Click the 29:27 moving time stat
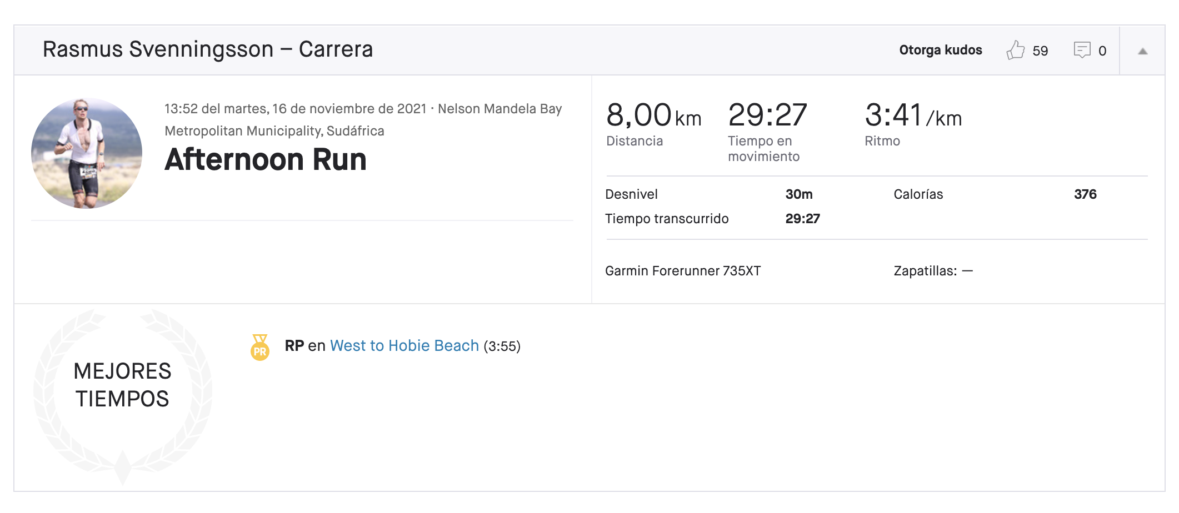 tap(767, 131)
